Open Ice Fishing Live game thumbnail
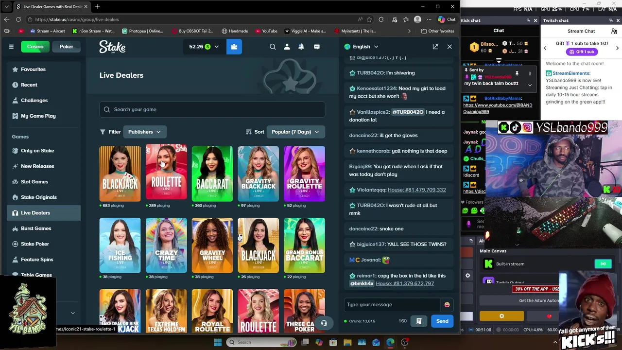 click(120, 245)
